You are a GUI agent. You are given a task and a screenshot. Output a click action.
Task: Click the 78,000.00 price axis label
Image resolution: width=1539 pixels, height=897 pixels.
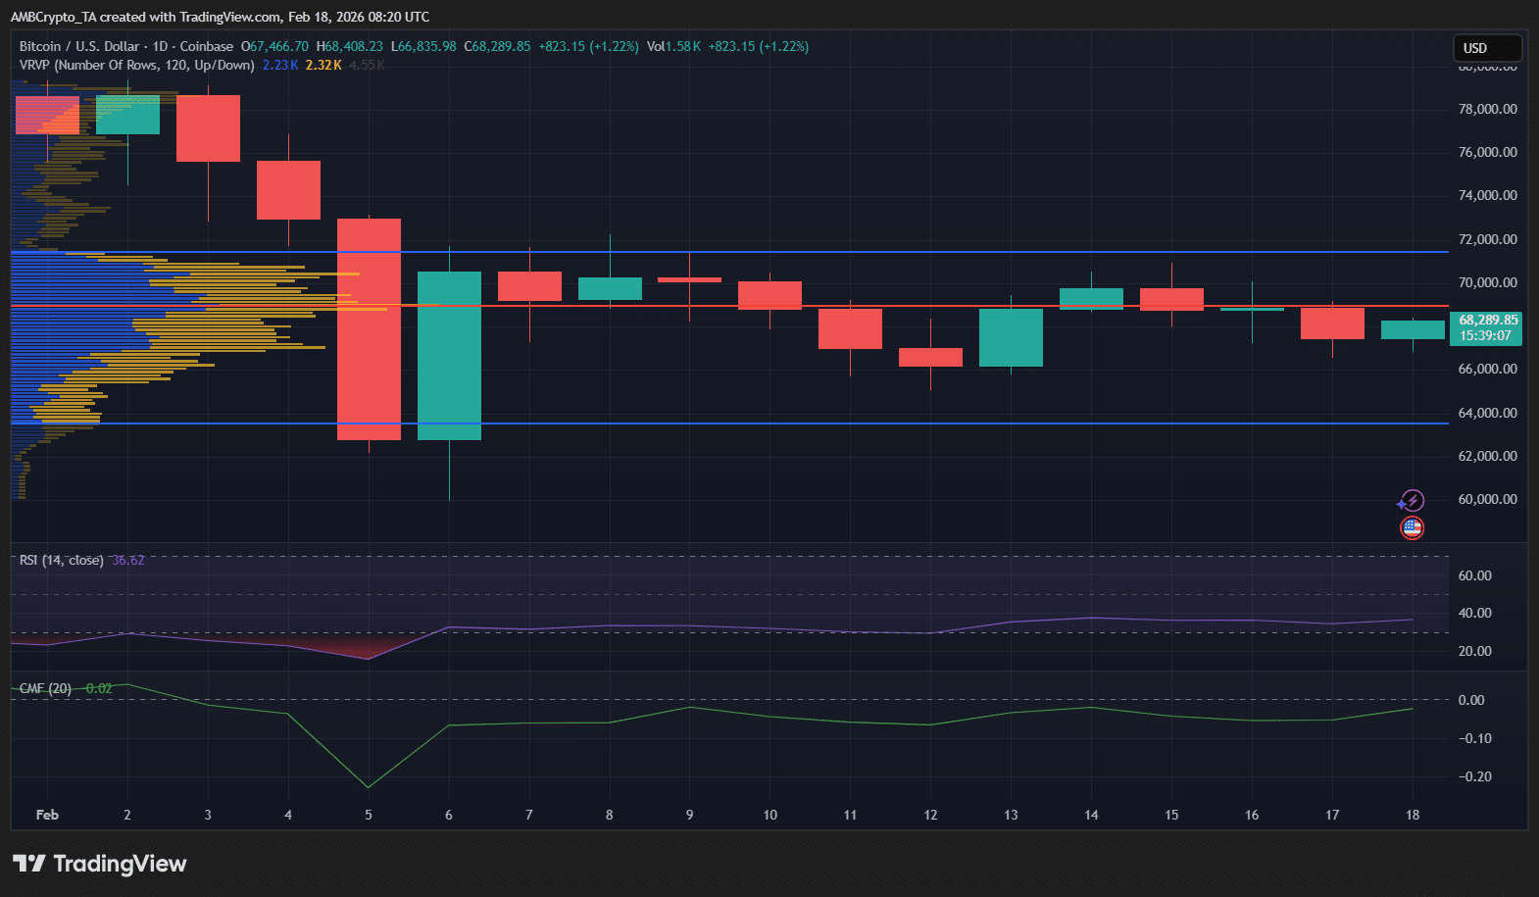pyautogui.click(x=1487, y=109)
